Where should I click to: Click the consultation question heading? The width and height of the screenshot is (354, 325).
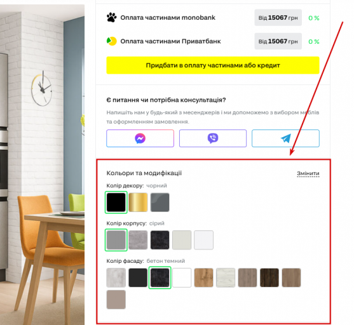click(166, 100)
